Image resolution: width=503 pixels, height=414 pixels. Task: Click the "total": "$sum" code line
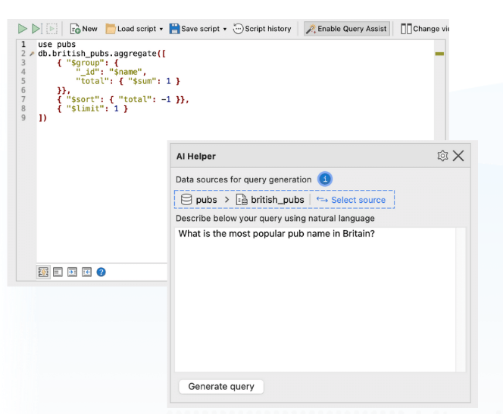point(128,81)
